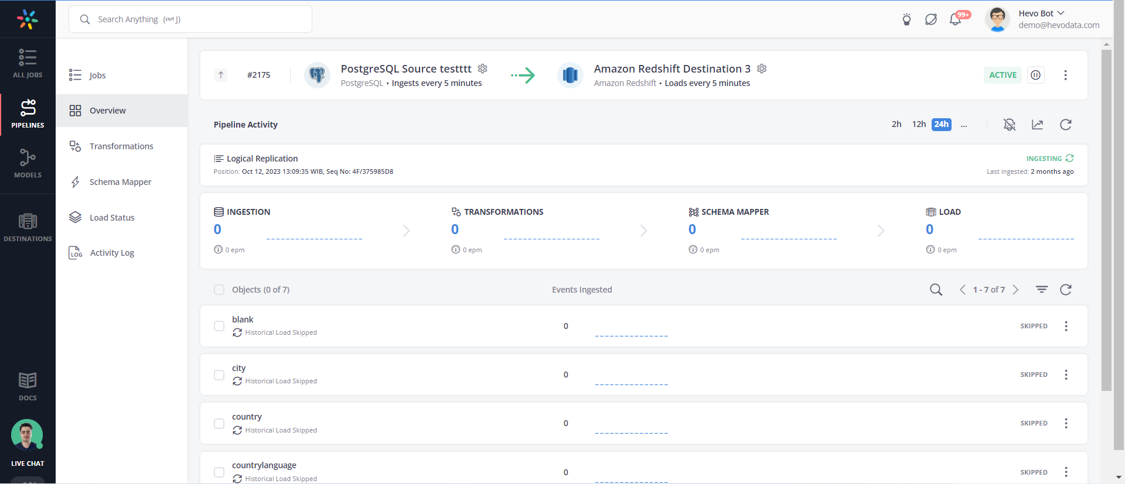1125x484 pixels.
Task: Open Pipelines section in sidebar
Action: tap(28, 113)
